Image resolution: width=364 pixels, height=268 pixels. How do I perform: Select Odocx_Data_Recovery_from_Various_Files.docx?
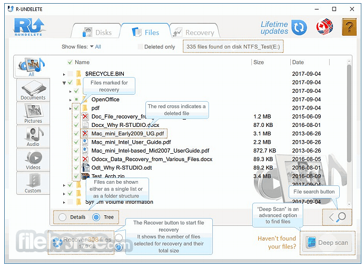[152, 159]
